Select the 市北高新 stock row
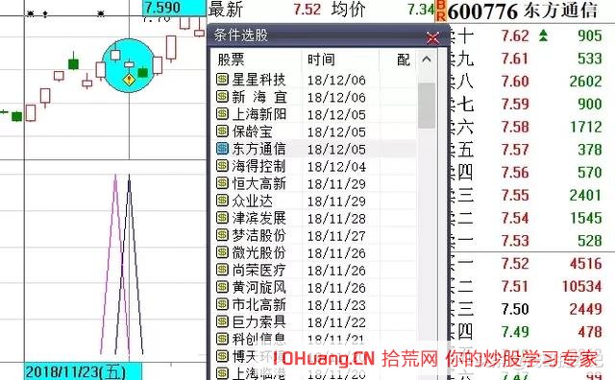Viewport: 615px width, 380px height. pos(314,304)
